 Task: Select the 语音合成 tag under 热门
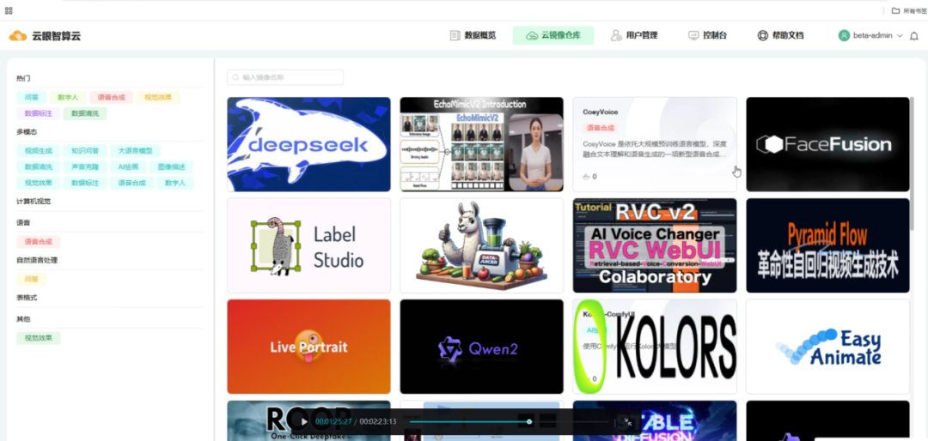pos(111,98)
